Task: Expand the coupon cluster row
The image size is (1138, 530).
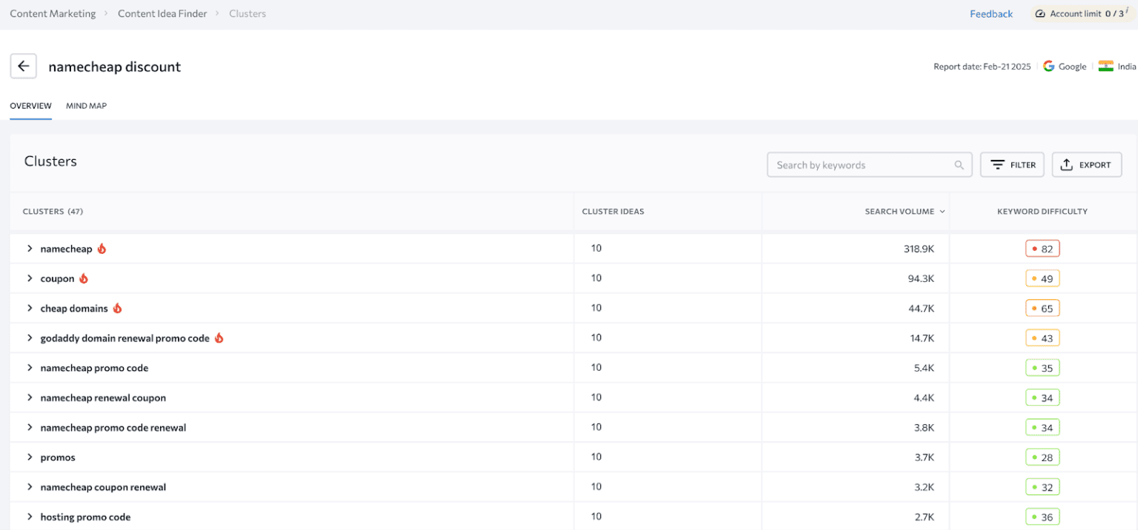Action: tap(30, 278)
